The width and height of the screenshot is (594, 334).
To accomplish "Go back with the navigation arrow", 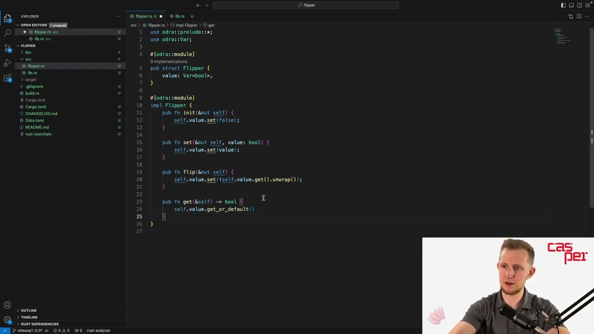I will coord(198,5).
